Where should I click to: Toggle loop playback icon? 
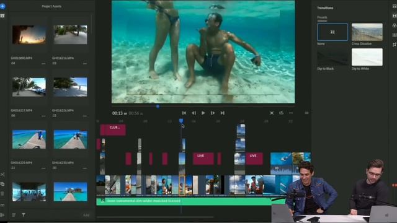tap(281, 113)
